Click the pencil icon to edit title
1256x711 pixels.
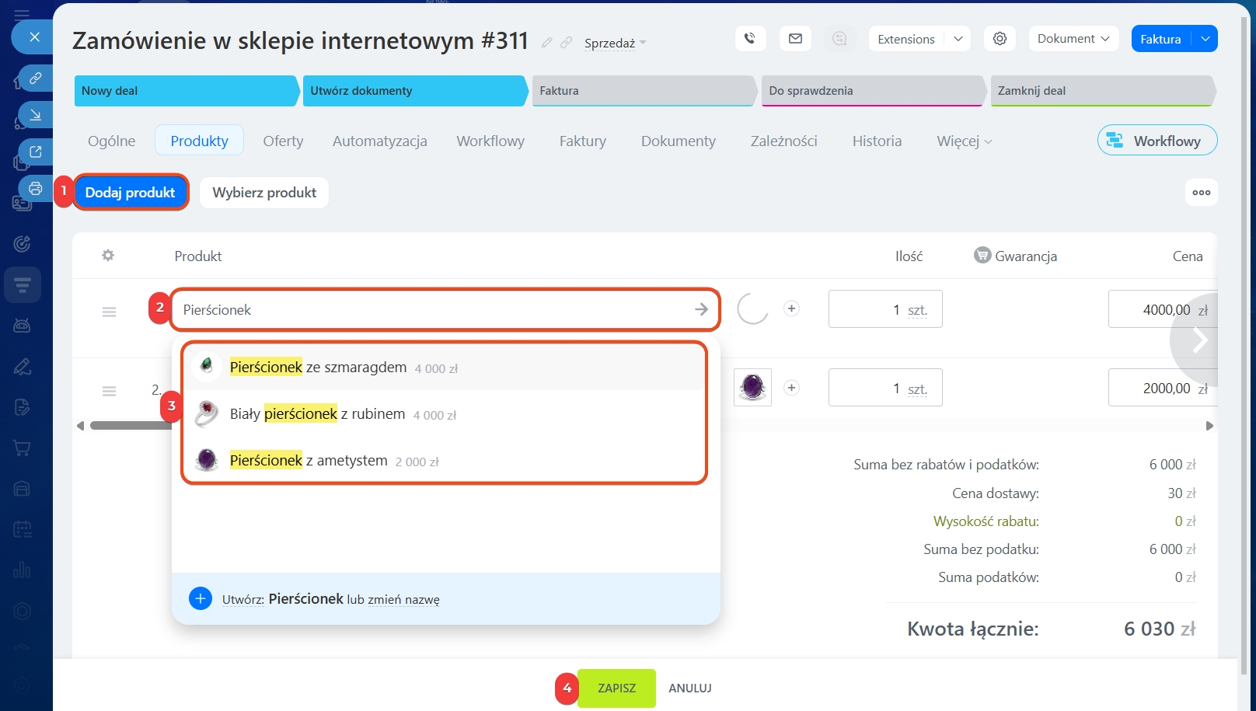[547, 43]
